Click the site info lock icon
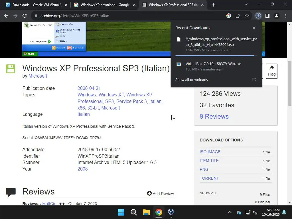This screenshot has height=219, width=292. click(36, 16)
